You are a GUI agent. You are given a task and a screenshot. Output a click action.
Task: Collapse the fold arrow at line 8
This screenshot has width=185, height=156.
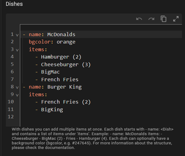pos(17,88)
